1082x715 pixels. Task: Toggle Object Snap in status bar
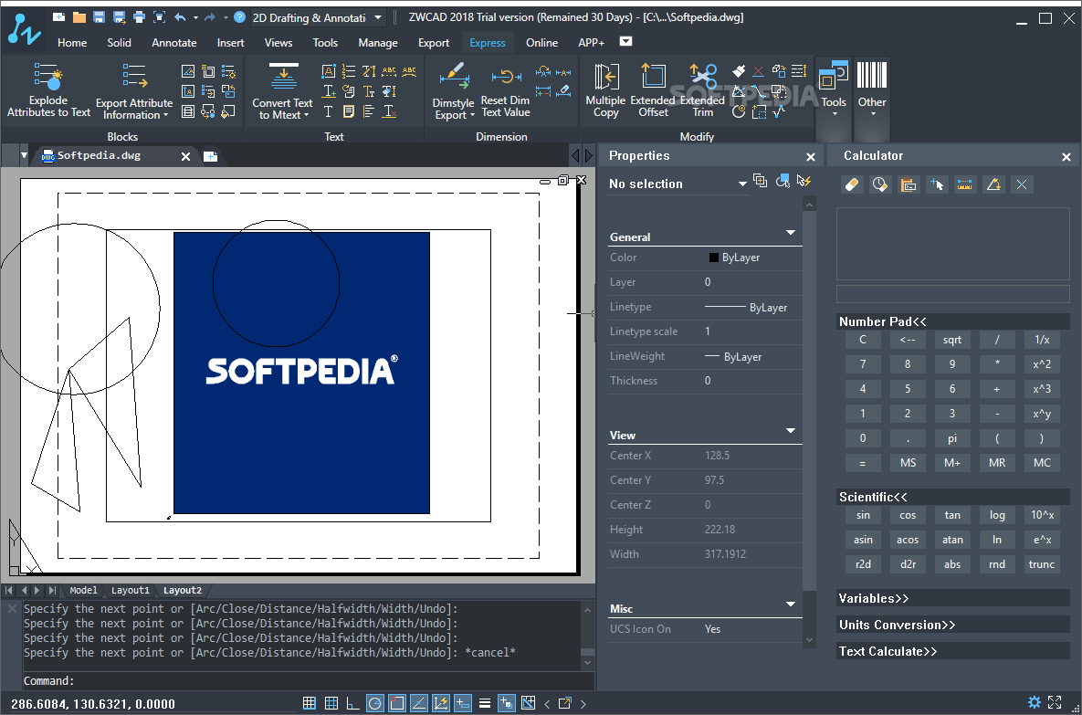coord(397,703)
